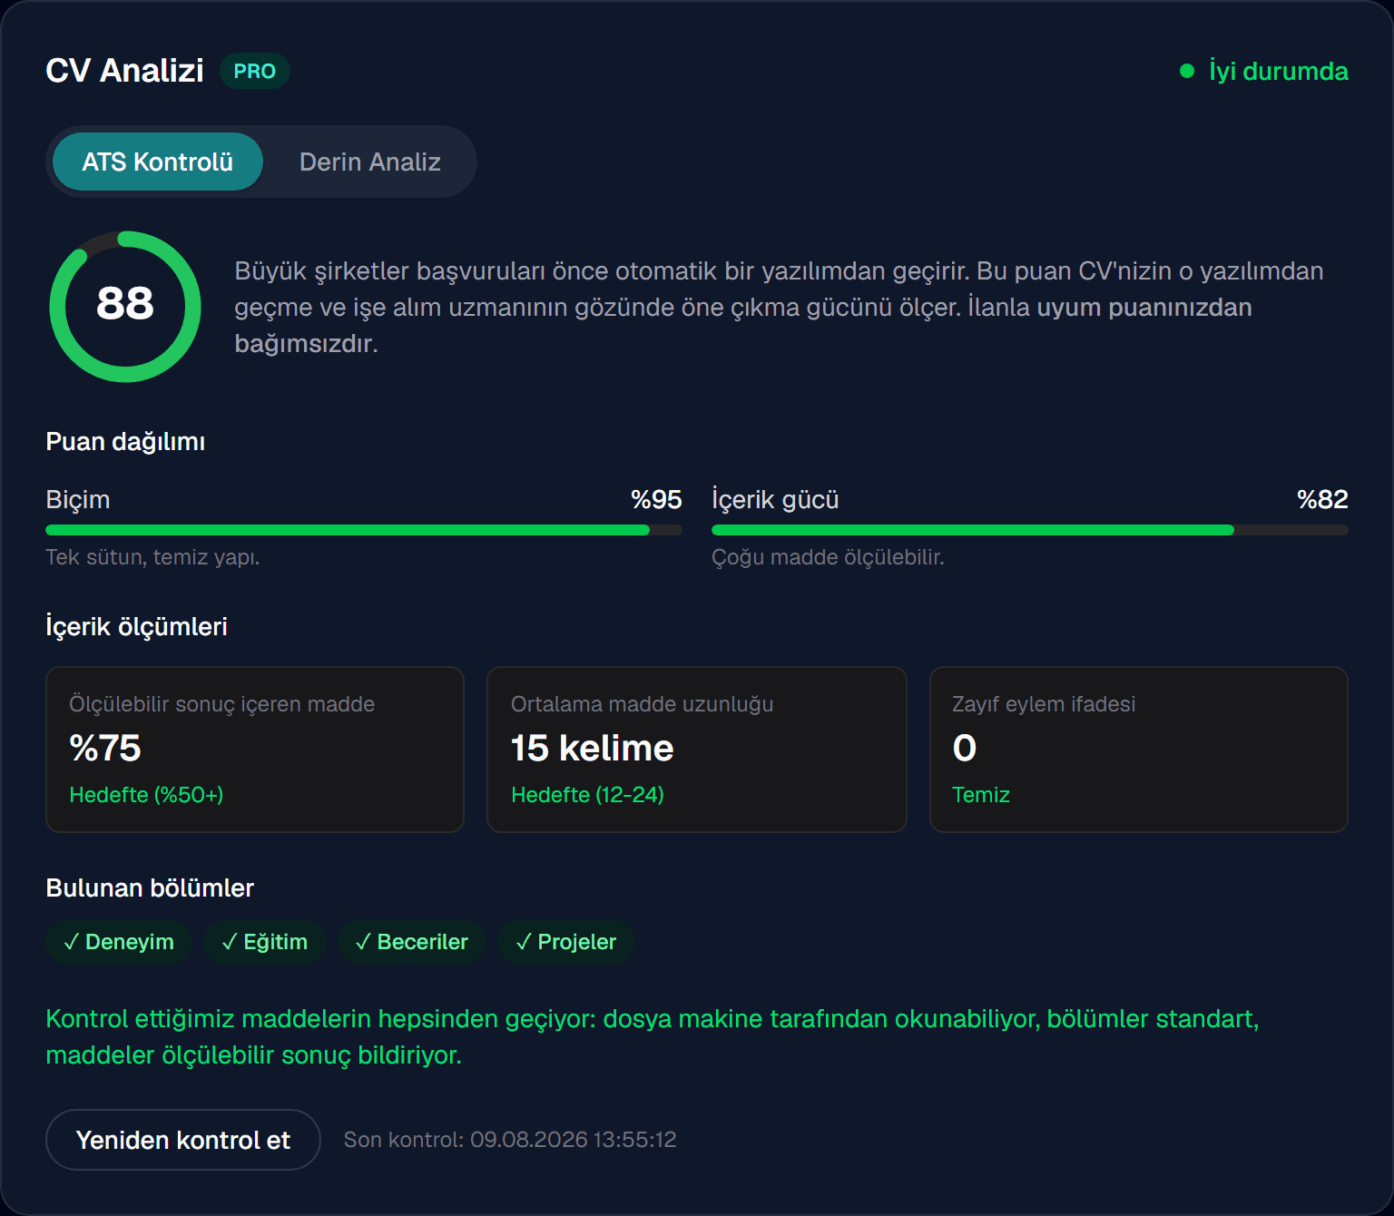The width and height of the screenshot is (1394, 1216).
Task: Click the %82 İçerik gücü score value
Action: [x=1322, y=499]
